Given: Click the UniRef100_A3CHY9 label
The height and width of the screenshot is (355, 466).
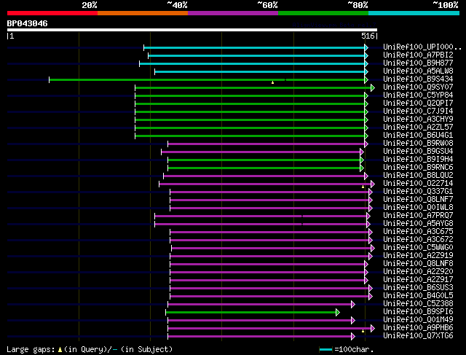Looking at the screenshot, I should [418, 120].
